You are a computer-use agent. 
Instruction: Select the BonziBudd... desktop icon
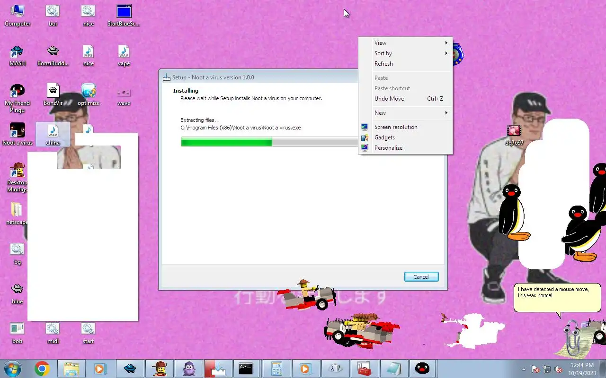coord(53,55)
